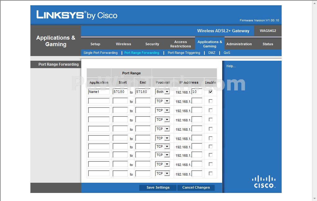Open the TCP protocol dropdown in the fourth row

coord(162,120)
